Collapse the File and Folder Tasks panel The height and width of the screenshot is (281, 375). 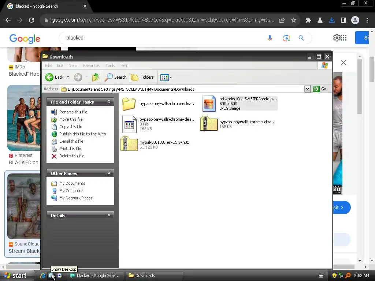(x=109, y=102)
